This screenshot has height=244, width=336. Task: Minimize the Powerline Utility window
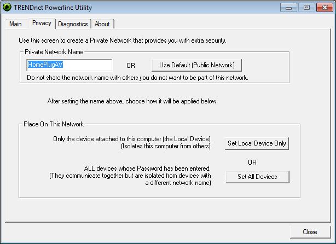click(288, 8)
